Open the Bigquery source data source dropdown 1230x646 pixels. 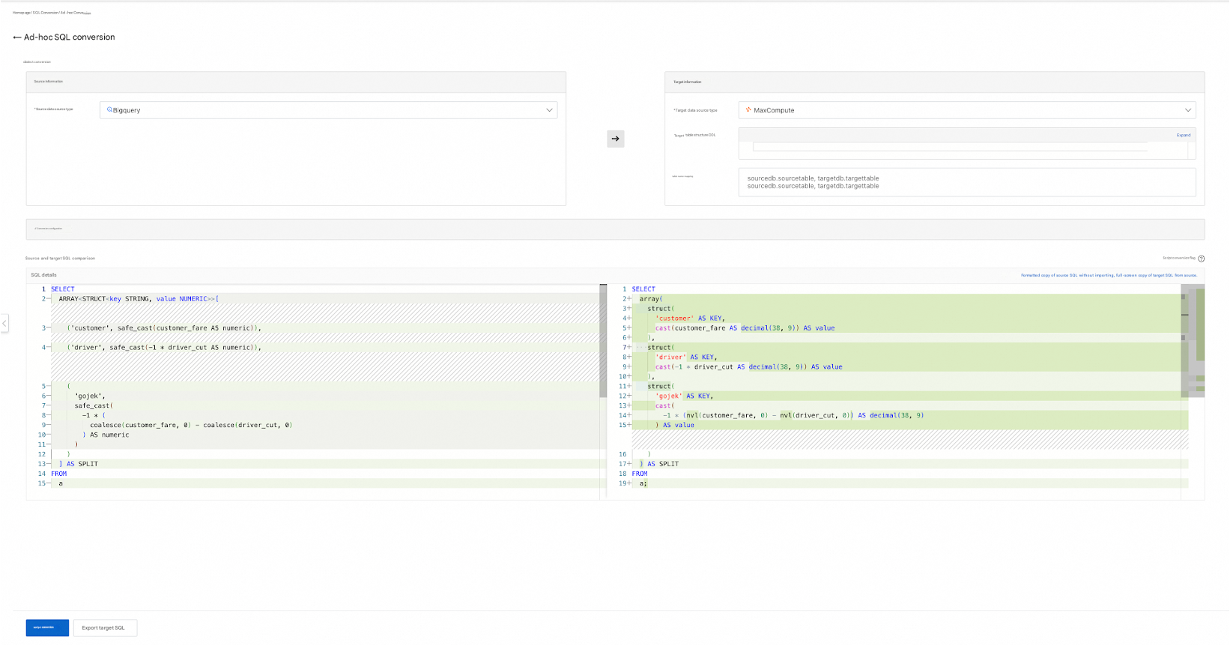click(329, 110)
